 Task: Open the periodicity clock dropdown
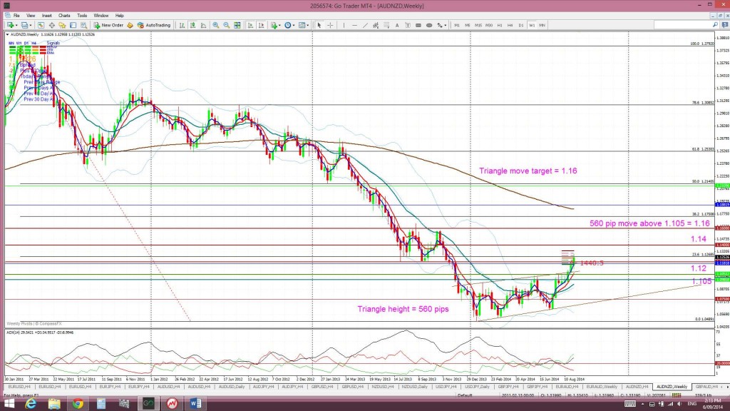pos(290,25)
